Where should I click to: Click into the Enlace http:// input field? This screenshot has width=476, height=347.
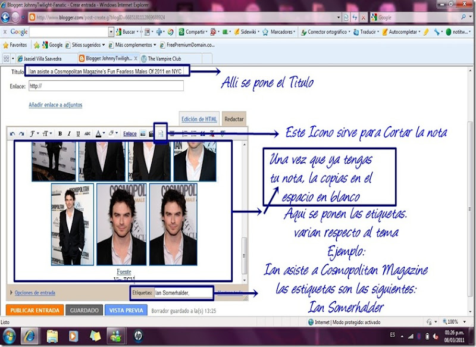(106, 86)
